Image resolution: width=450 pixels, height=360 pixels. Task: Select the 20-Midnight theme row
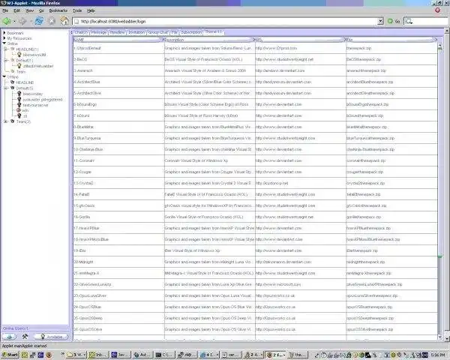coord(255,262)
